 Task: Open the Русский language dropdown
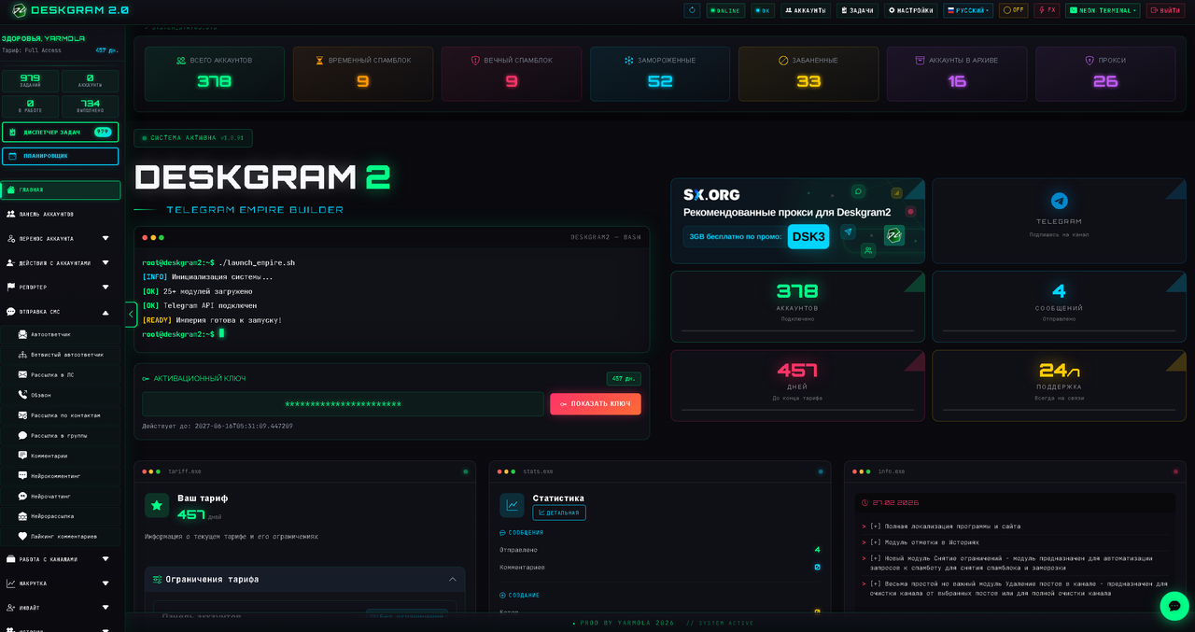[x=967, y=10]
